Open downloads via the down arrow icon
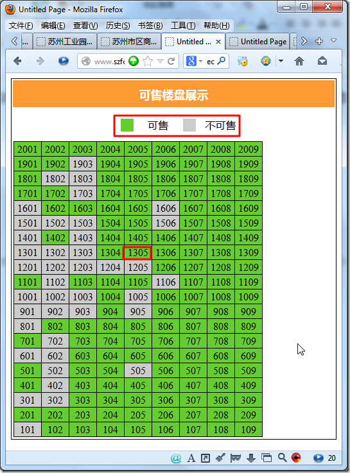The width and height of the screenshot is (350, 473). coord(251,458)
